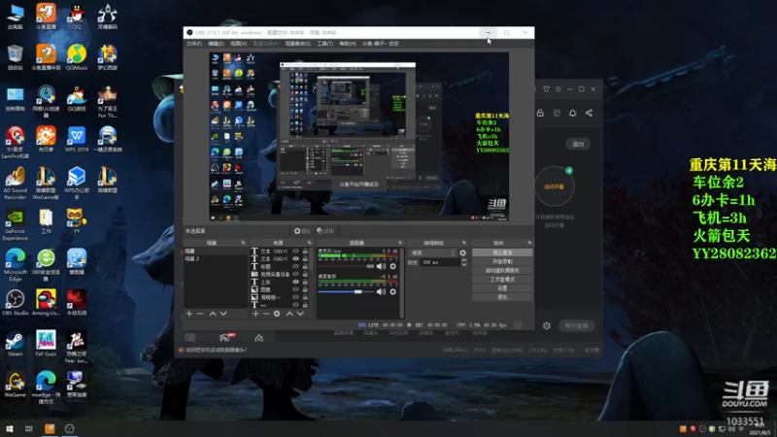777x437 pixels.
Task: Increase transition duration with the up arrow
Action: point(464,260)
